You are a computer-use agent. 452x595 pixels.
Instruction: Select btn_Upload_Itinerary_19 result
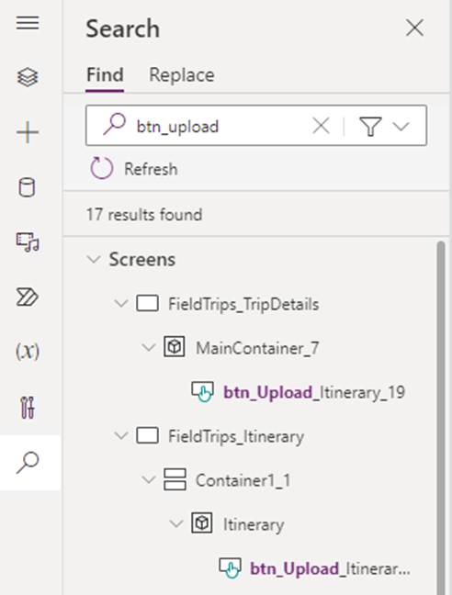point(299,392)
